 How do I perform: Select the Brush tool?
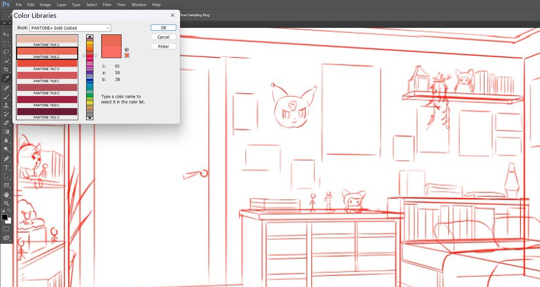tap(6, 96)
